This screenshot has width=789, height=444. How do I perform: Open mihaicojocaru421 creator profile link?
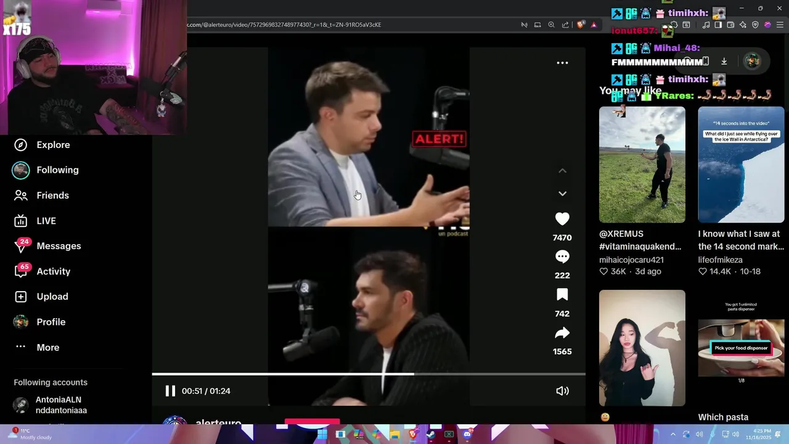tap(631, 260)
